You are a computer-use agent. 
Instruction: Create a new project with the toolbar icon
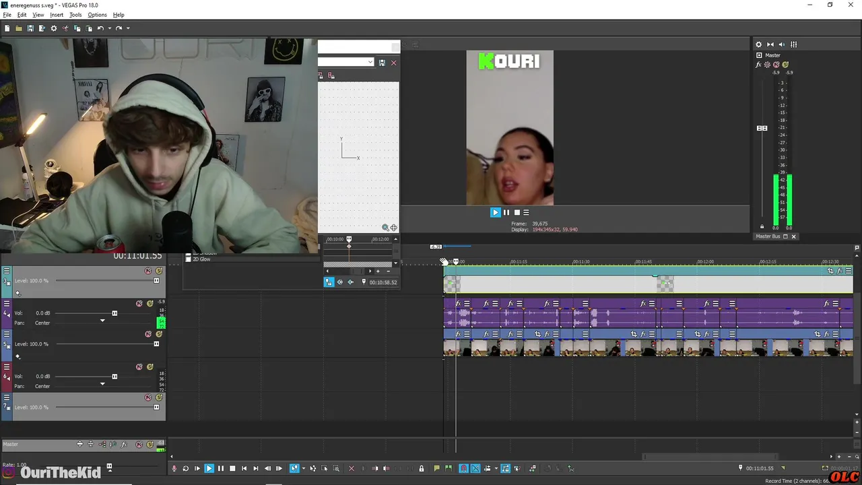7,28
